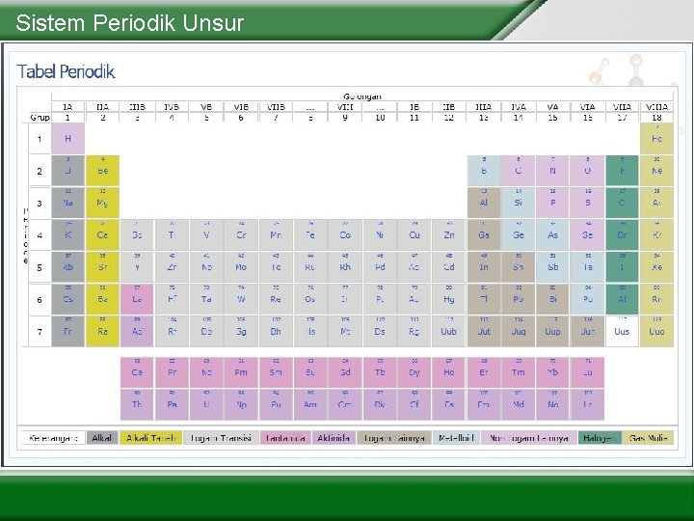Select the actinium Ac cell

click(137, 331)
